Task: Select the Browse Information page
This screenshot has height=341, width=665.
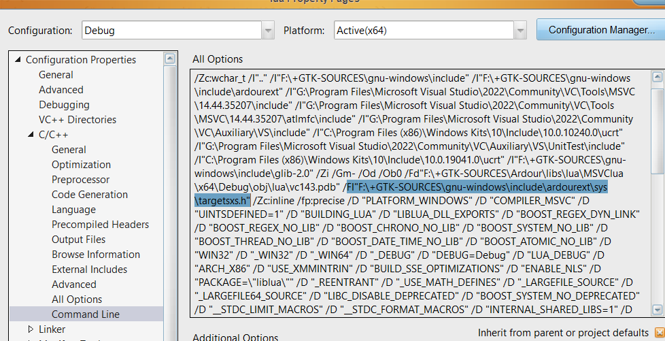Action: click(x=95, y=255)
